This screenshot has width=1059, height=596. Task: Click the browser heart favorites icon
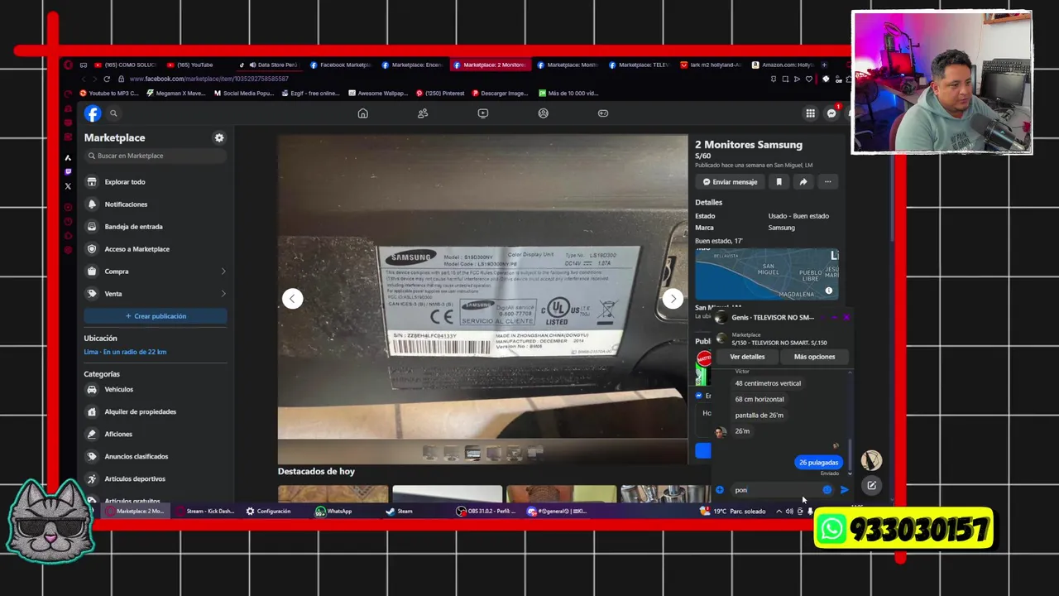pos(809,79)
